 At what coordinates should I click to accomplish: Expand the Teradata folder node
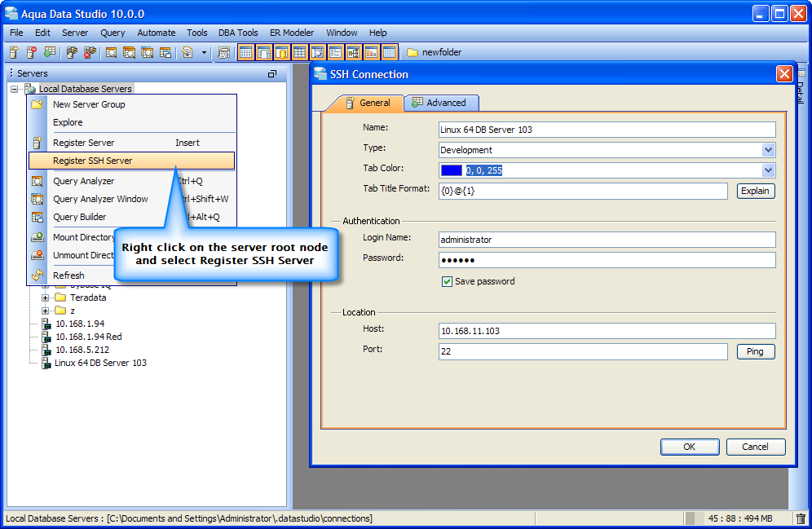(x=45, y=298)
